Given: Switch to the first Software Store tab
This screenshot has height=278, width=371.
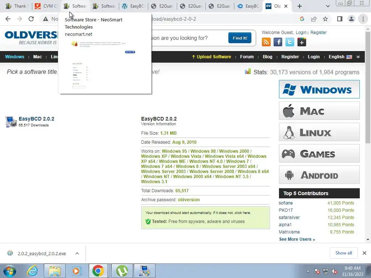Looking at the screenshot, I should click(x=75, y=6).
